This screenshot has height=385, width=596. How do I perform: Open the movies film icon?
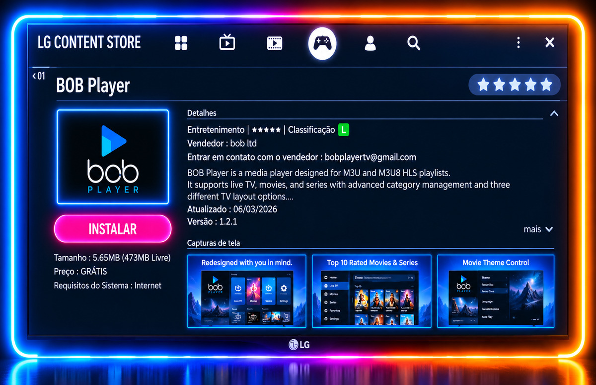(274, 43)
